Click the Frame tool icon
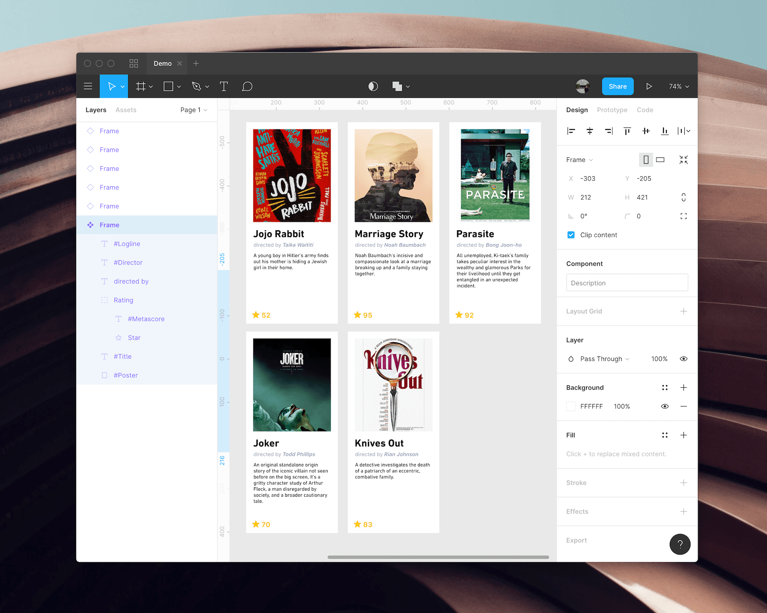767x613 pixels. 141,86
